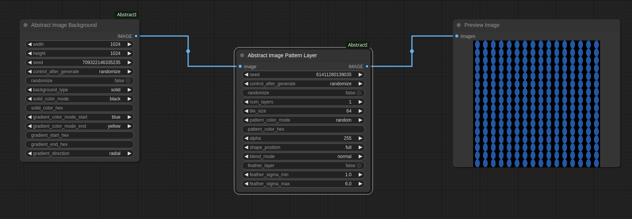Increase feather_sigma_max with right arrow

(360, 184)
